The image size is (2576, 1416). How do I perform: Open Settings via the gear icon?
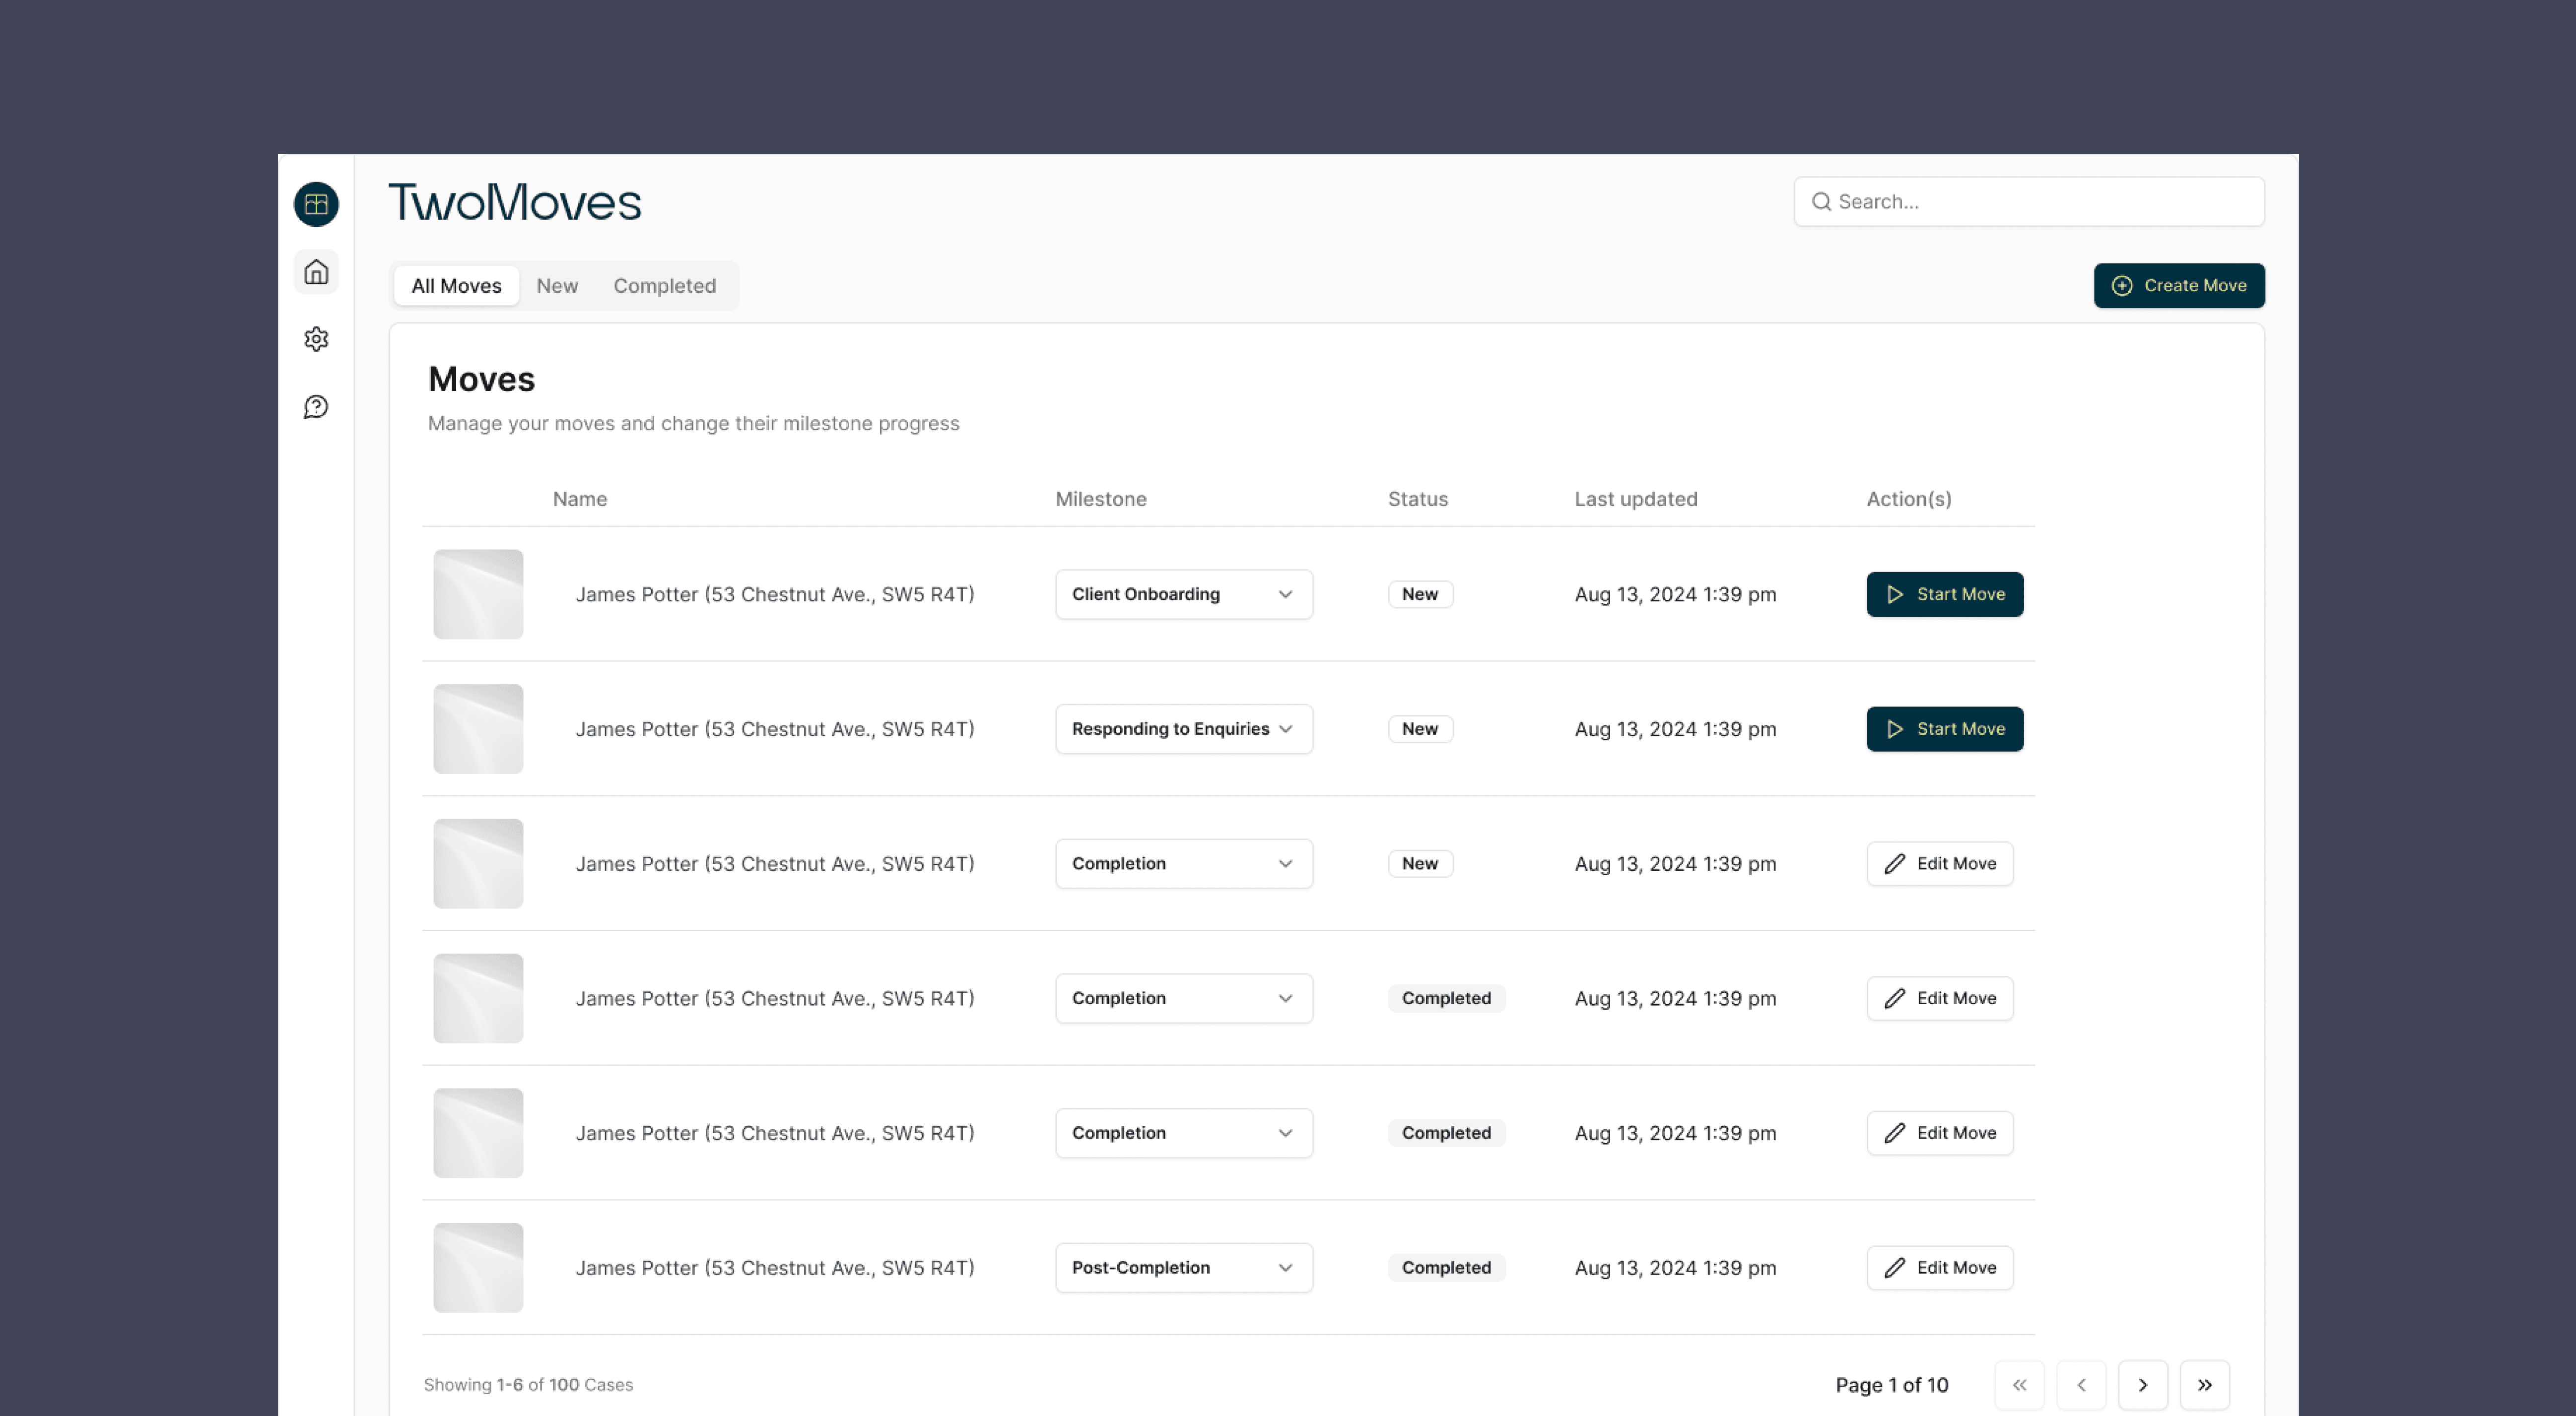pyautogui.click(x=316, y=339)
